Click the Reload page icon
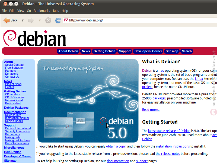This screenshot has width=217, height=163. [58, 20]
